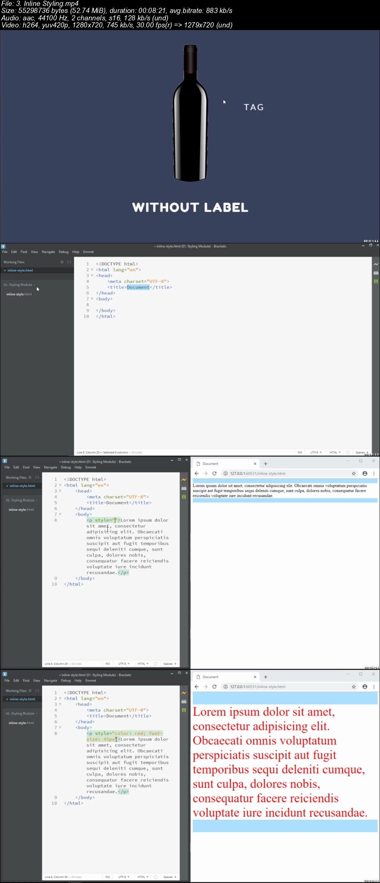The image size is (380, 883).
Task: Open 01. Styling Module dropdown in full-width Brackets
Action: click(19, 285)
